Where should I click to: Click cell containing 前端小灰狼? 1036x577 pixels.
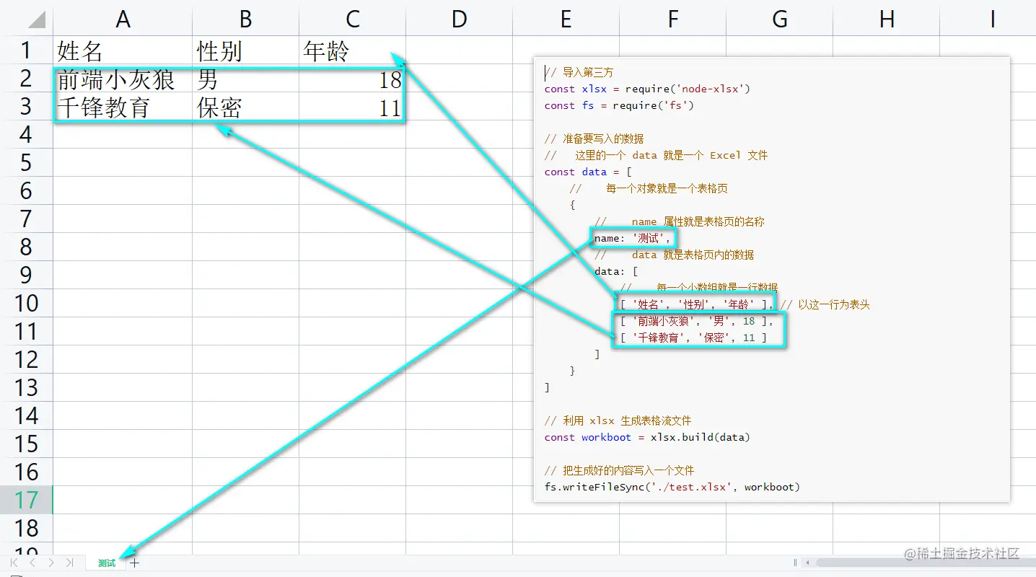(123, 79)
